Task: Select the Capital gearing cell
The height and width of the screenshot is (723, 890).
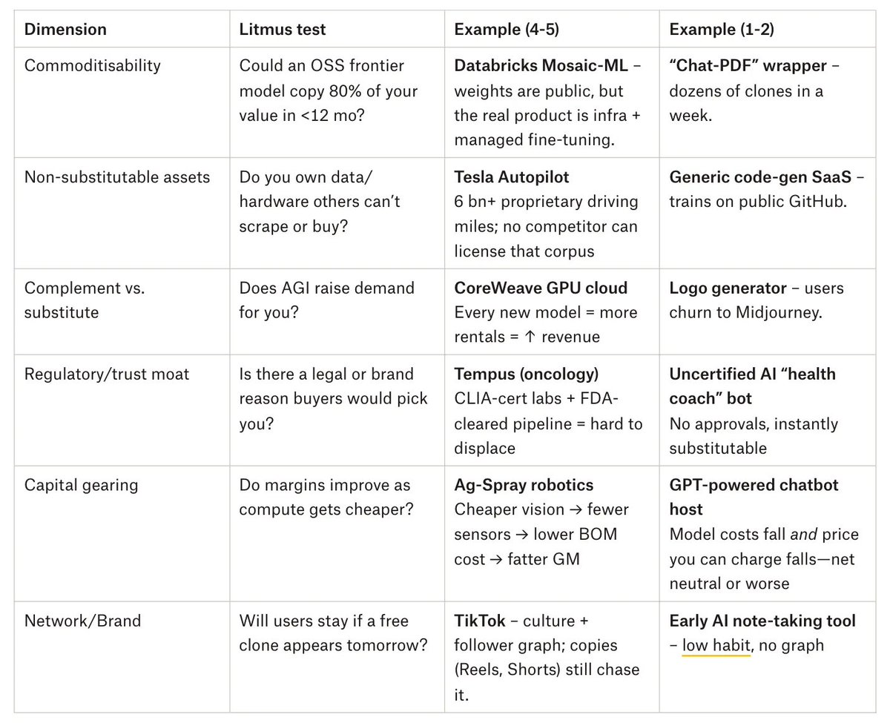Action: [x=81, y=485]
